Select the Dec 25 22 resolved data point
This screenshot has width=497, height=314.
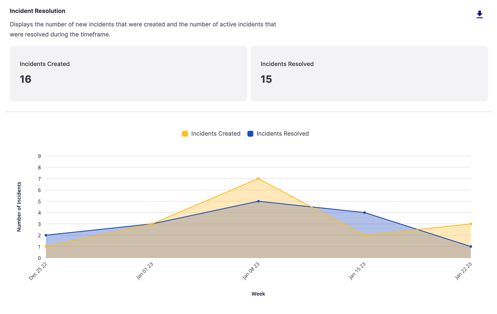(46, 235)
